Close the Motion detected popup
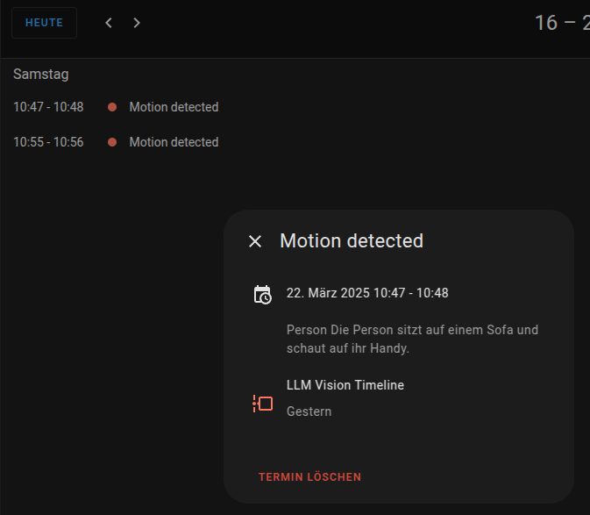 255,241
